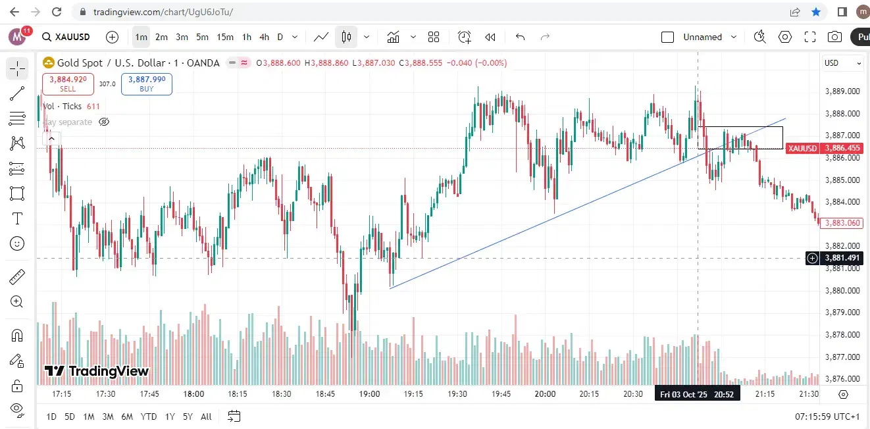Screen dimensions: 870x429
Task: Open the text annotation tool
Action: click(17, 218)
